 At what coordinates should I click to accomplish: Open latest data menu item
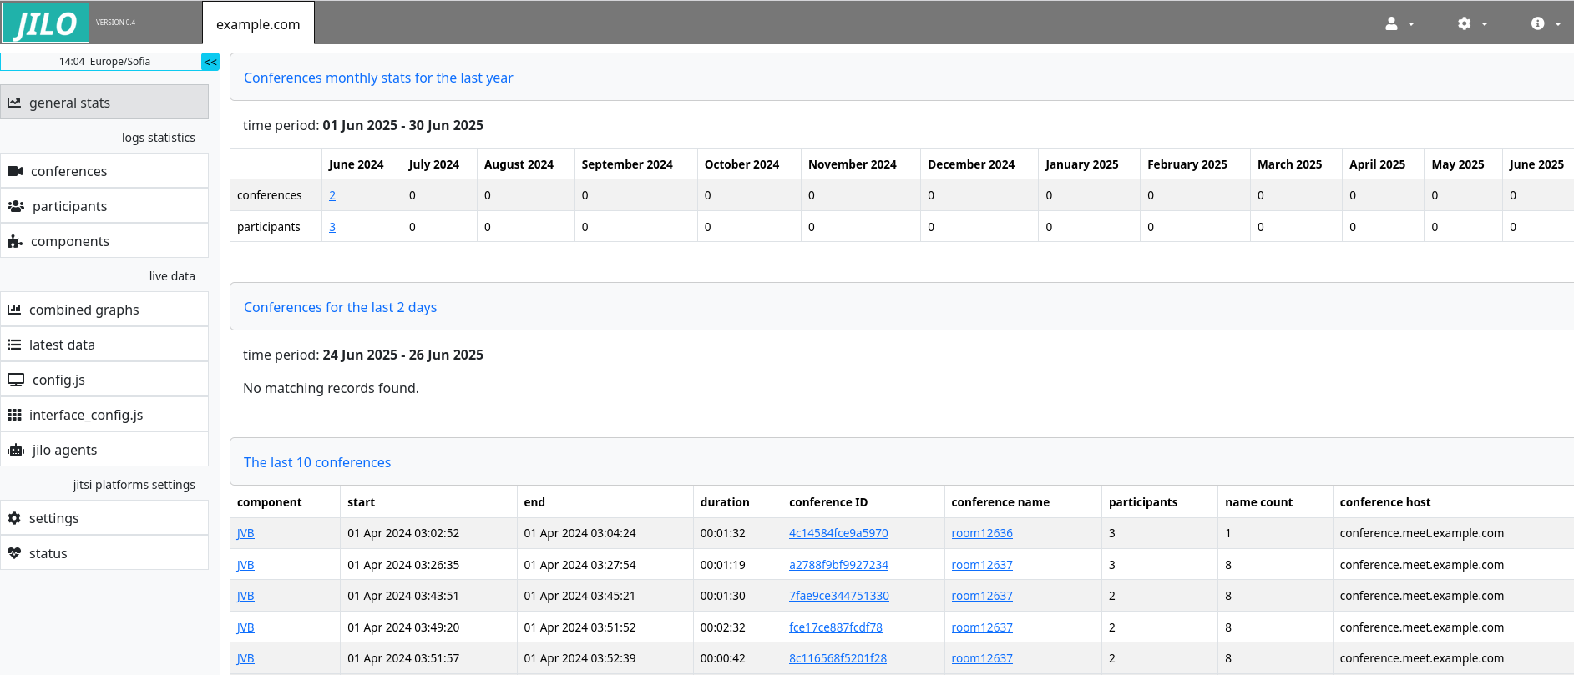(x=62, y=345)
